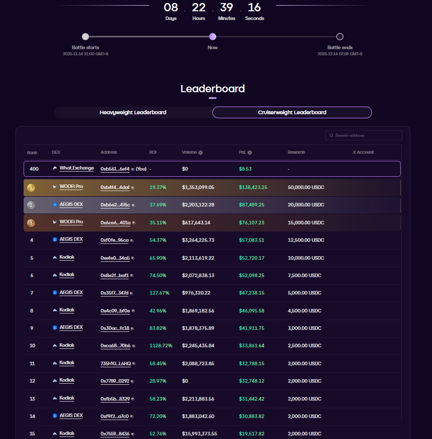Click the silver rank 2 medal icon
The height and width of the screenshot is (439, 432).
tap(31, 205)
